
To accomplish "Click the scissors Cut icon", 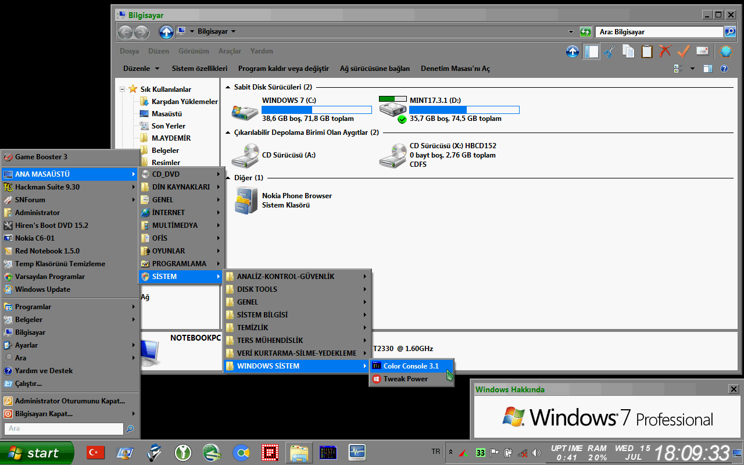I will pos(610,52).
